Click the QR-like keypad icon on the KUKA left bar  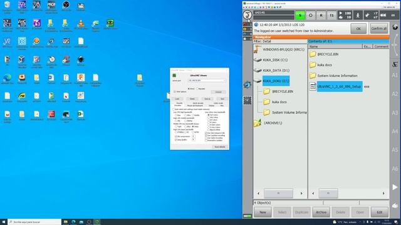tap(247, 101)
